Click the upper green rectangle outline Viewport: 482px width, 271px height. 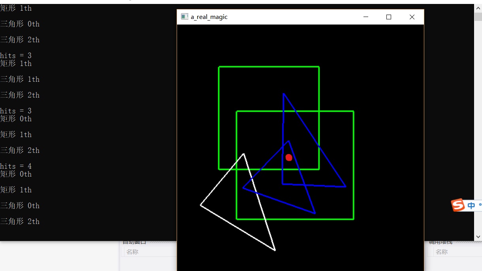click(x=269, y=67)
